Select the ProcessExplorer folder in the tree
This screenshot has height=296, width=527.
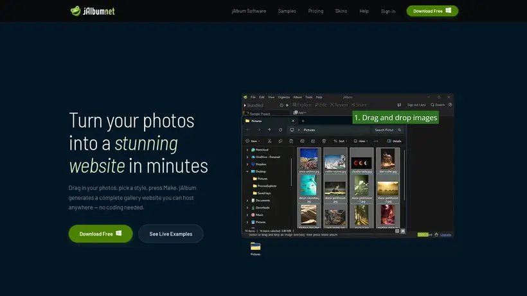[x=265, y=186]
